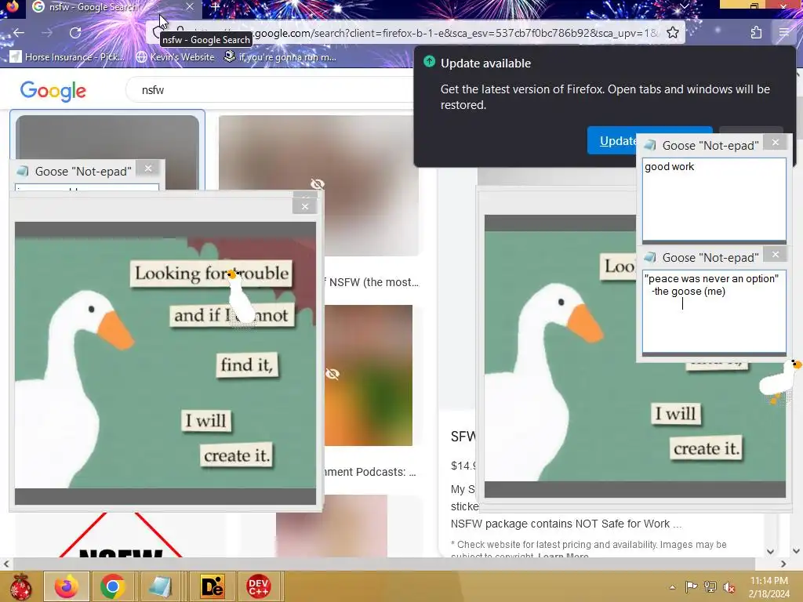Viewport: 803px width, 602px height.
Task: Open the 'if you're gonna run m...' bookmark
Action: pyautogui.click(x=280, y=56)
